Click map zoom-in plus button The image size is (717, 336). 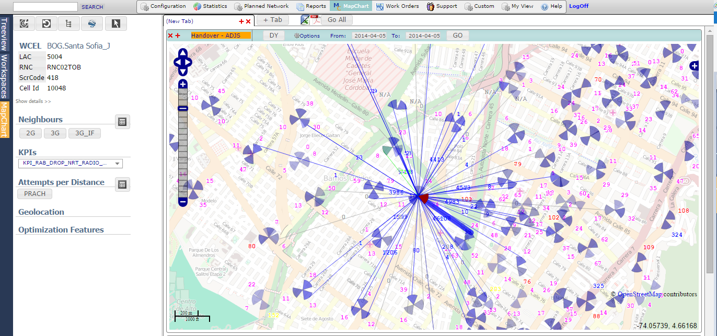[x=183, y=84]
